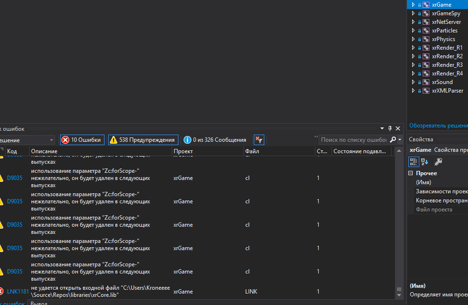This screenshot has height=305, width=468.
Task: Click the clear filters funnel icon
Action: click(258, 140)
